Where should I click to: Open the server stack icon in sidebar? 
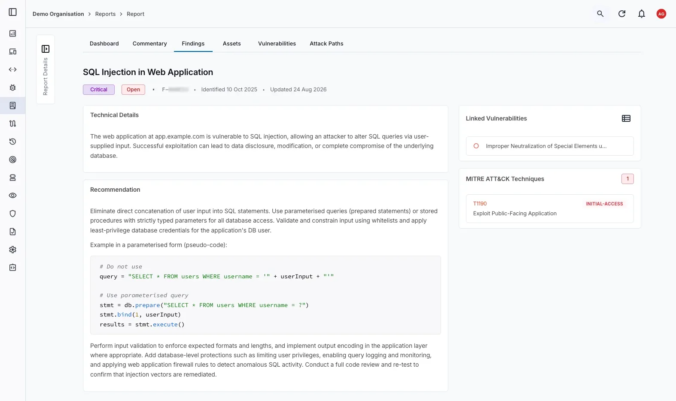13,178
